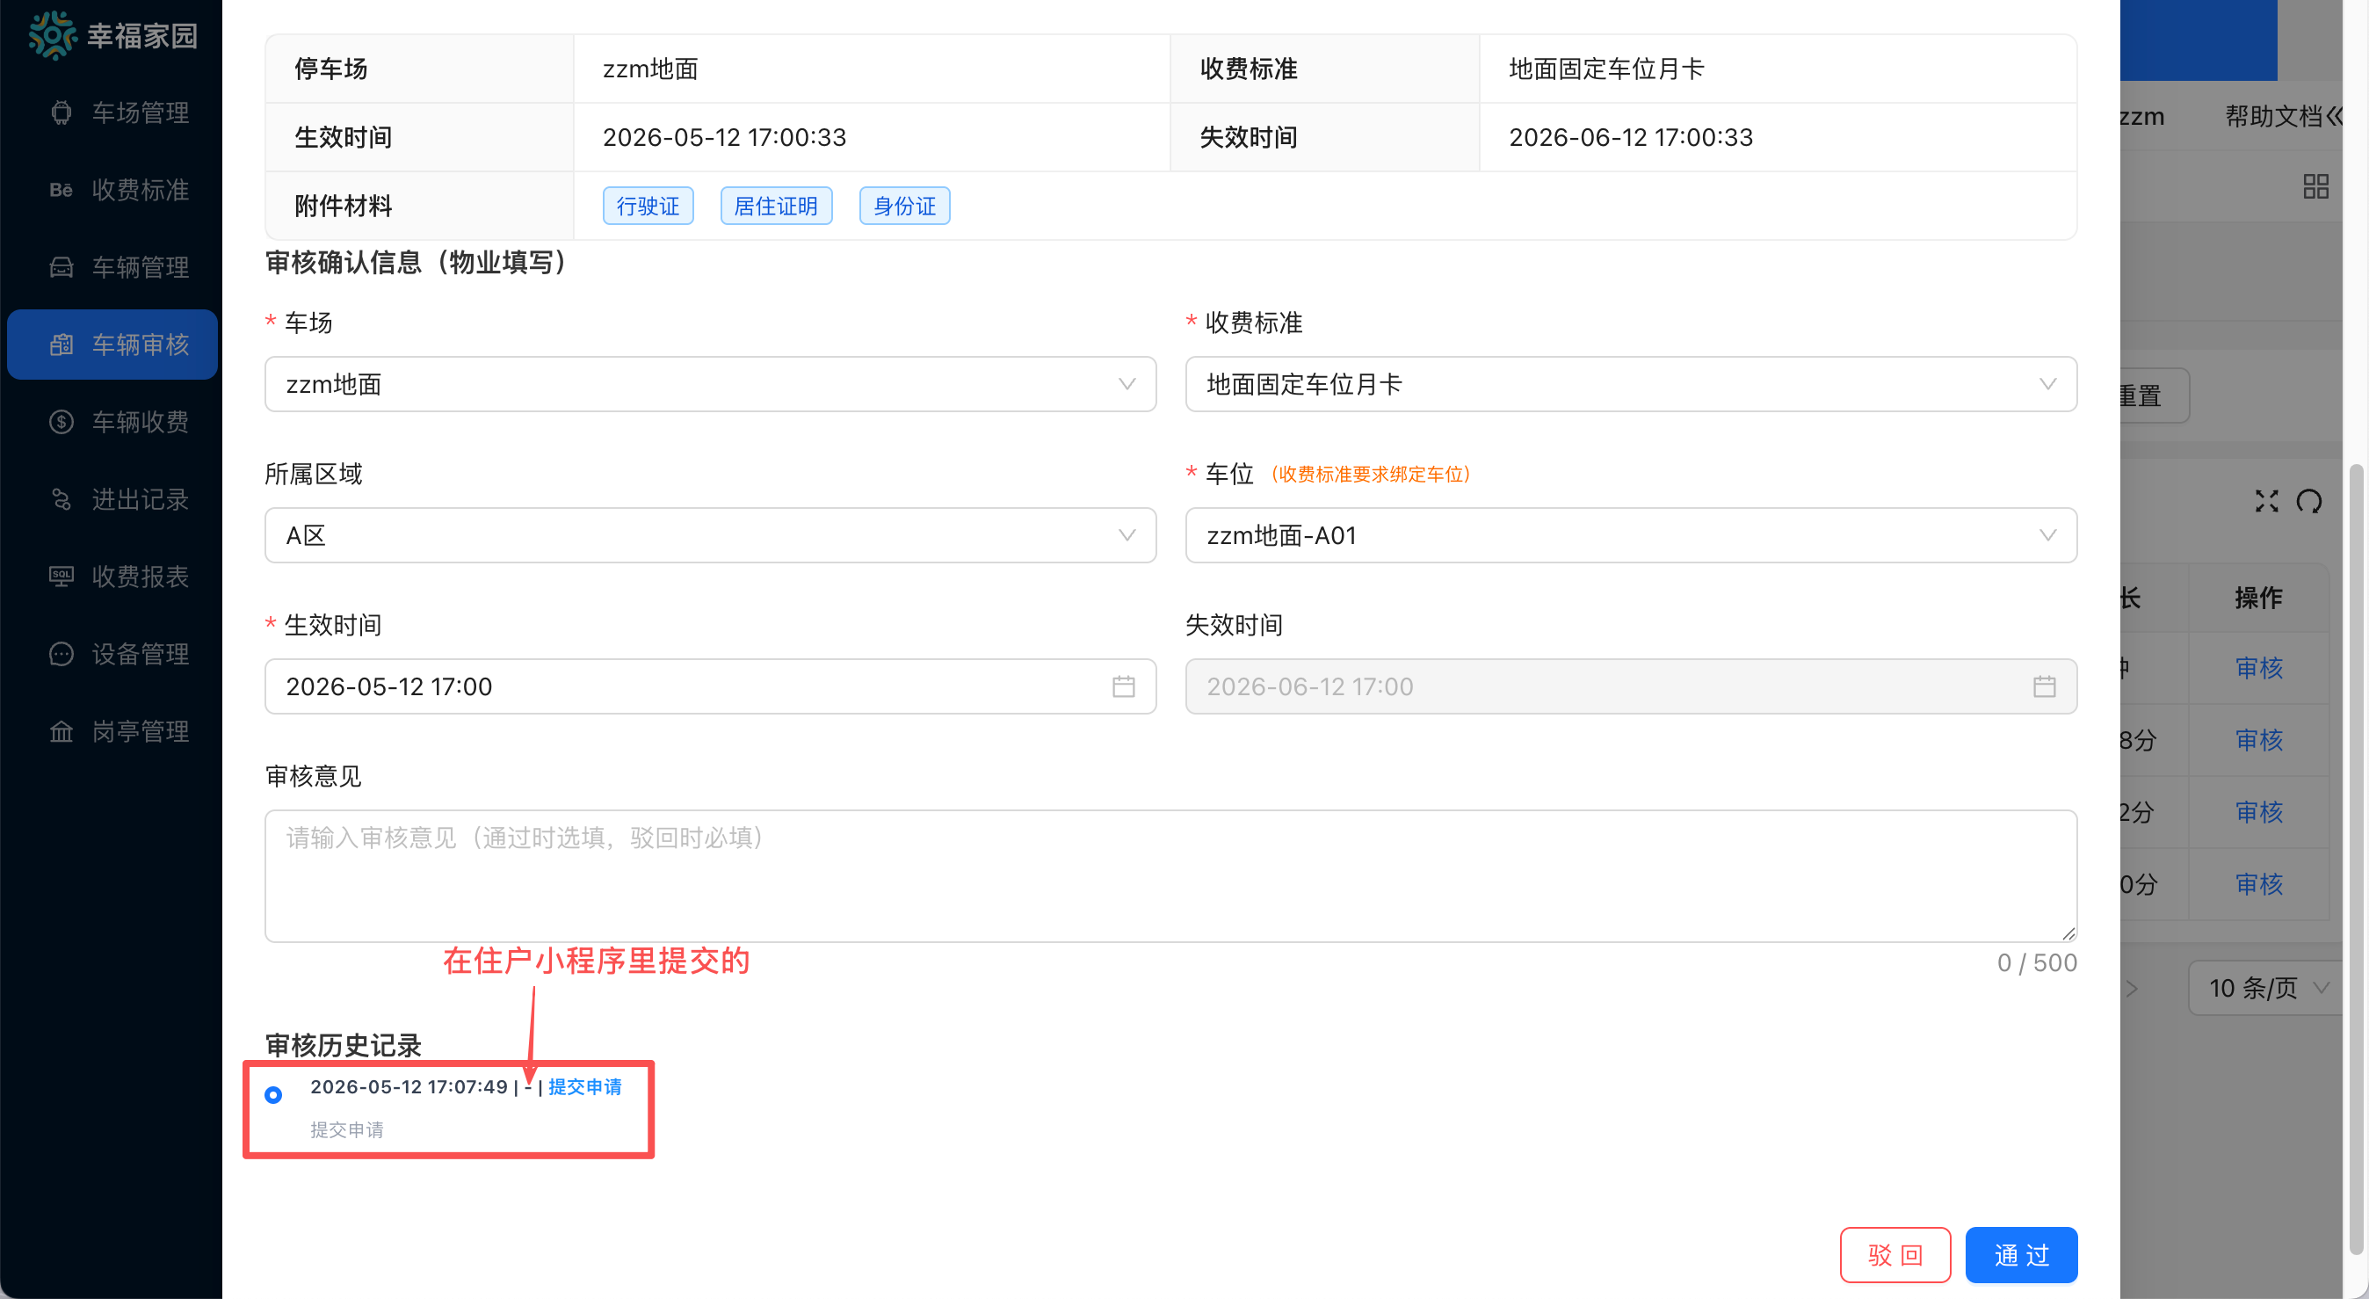Click the 车辆收费 dollar icon

click(x=62, y=421)
